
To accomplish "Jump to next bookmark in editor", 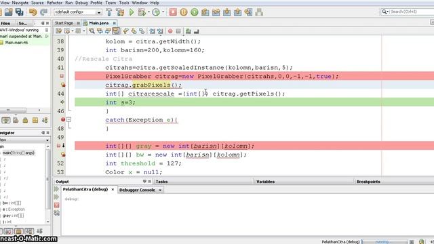I will [x=134, y=31].
